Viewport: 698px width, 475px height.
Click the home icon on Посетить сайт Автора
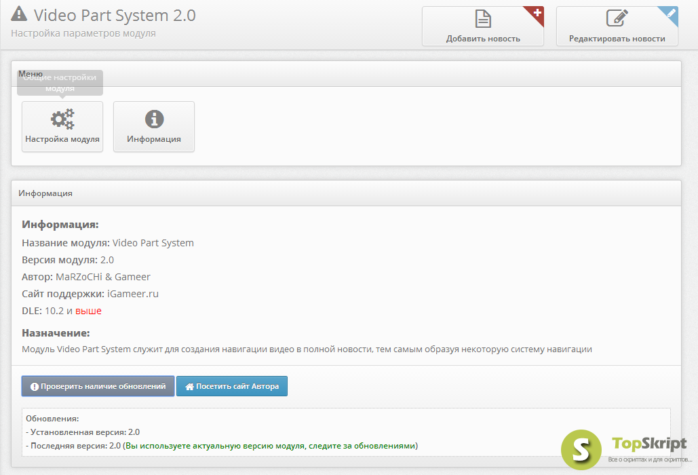(190, 386)
